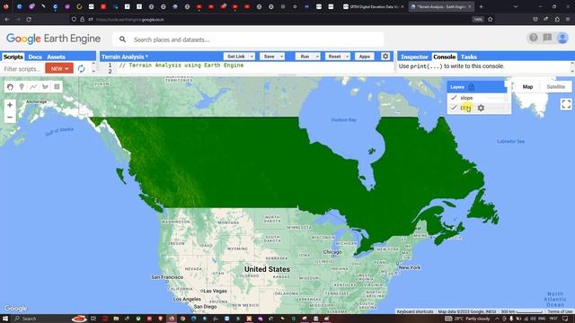
Task: Open the NEW script dropdown
Action: click(x=59, y=68)
